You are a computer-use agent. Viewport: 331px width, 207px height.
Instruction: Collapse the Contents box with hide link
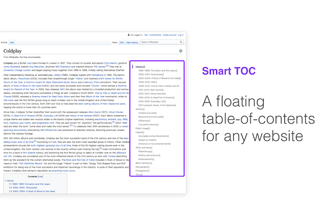pos(40,177)
